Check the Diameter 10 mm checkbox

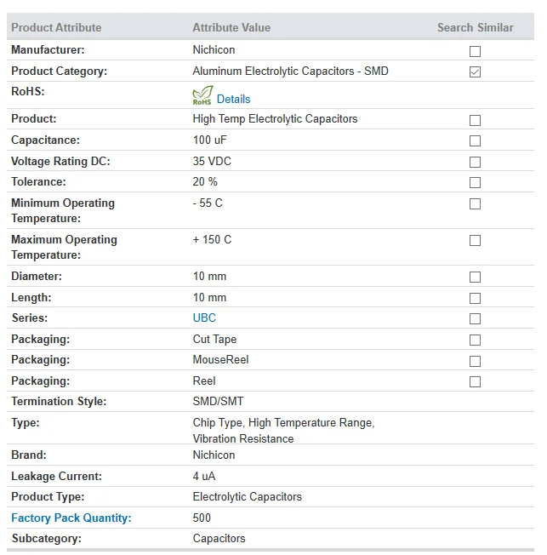tap(475, 277)
